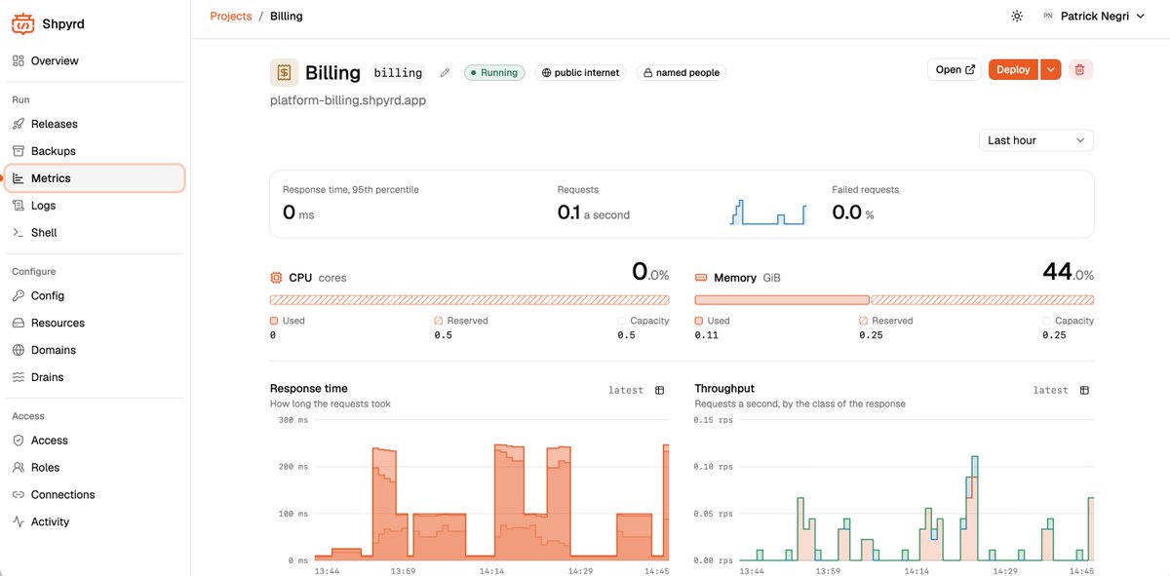1170x576 pixels.
Task: Go to Projects breadcrumb link
Action: (x=231, y=17)
